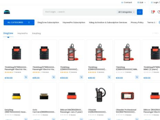
Task: Open Creader VII product title
Action: pos(97,111)
